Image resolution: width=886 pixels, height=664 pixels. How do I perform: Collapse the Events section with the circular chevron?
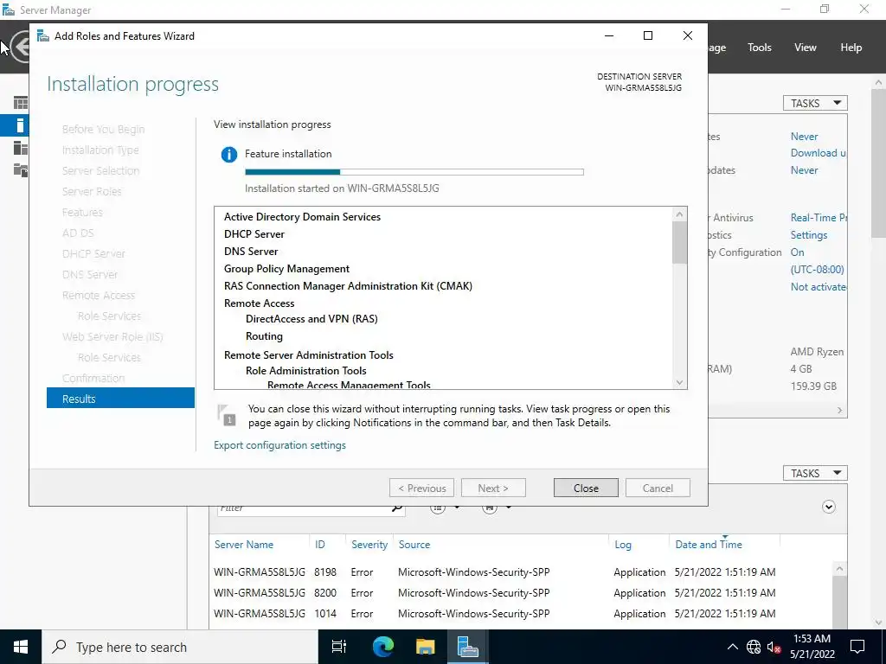[828, 507]
